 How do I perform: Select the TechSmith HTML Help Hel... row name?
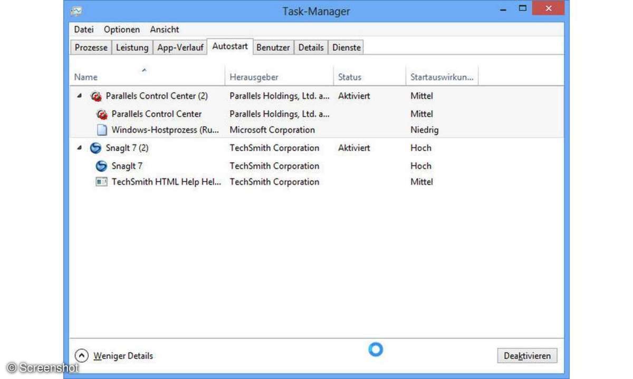pyautogui.click(x=166, y=182)
